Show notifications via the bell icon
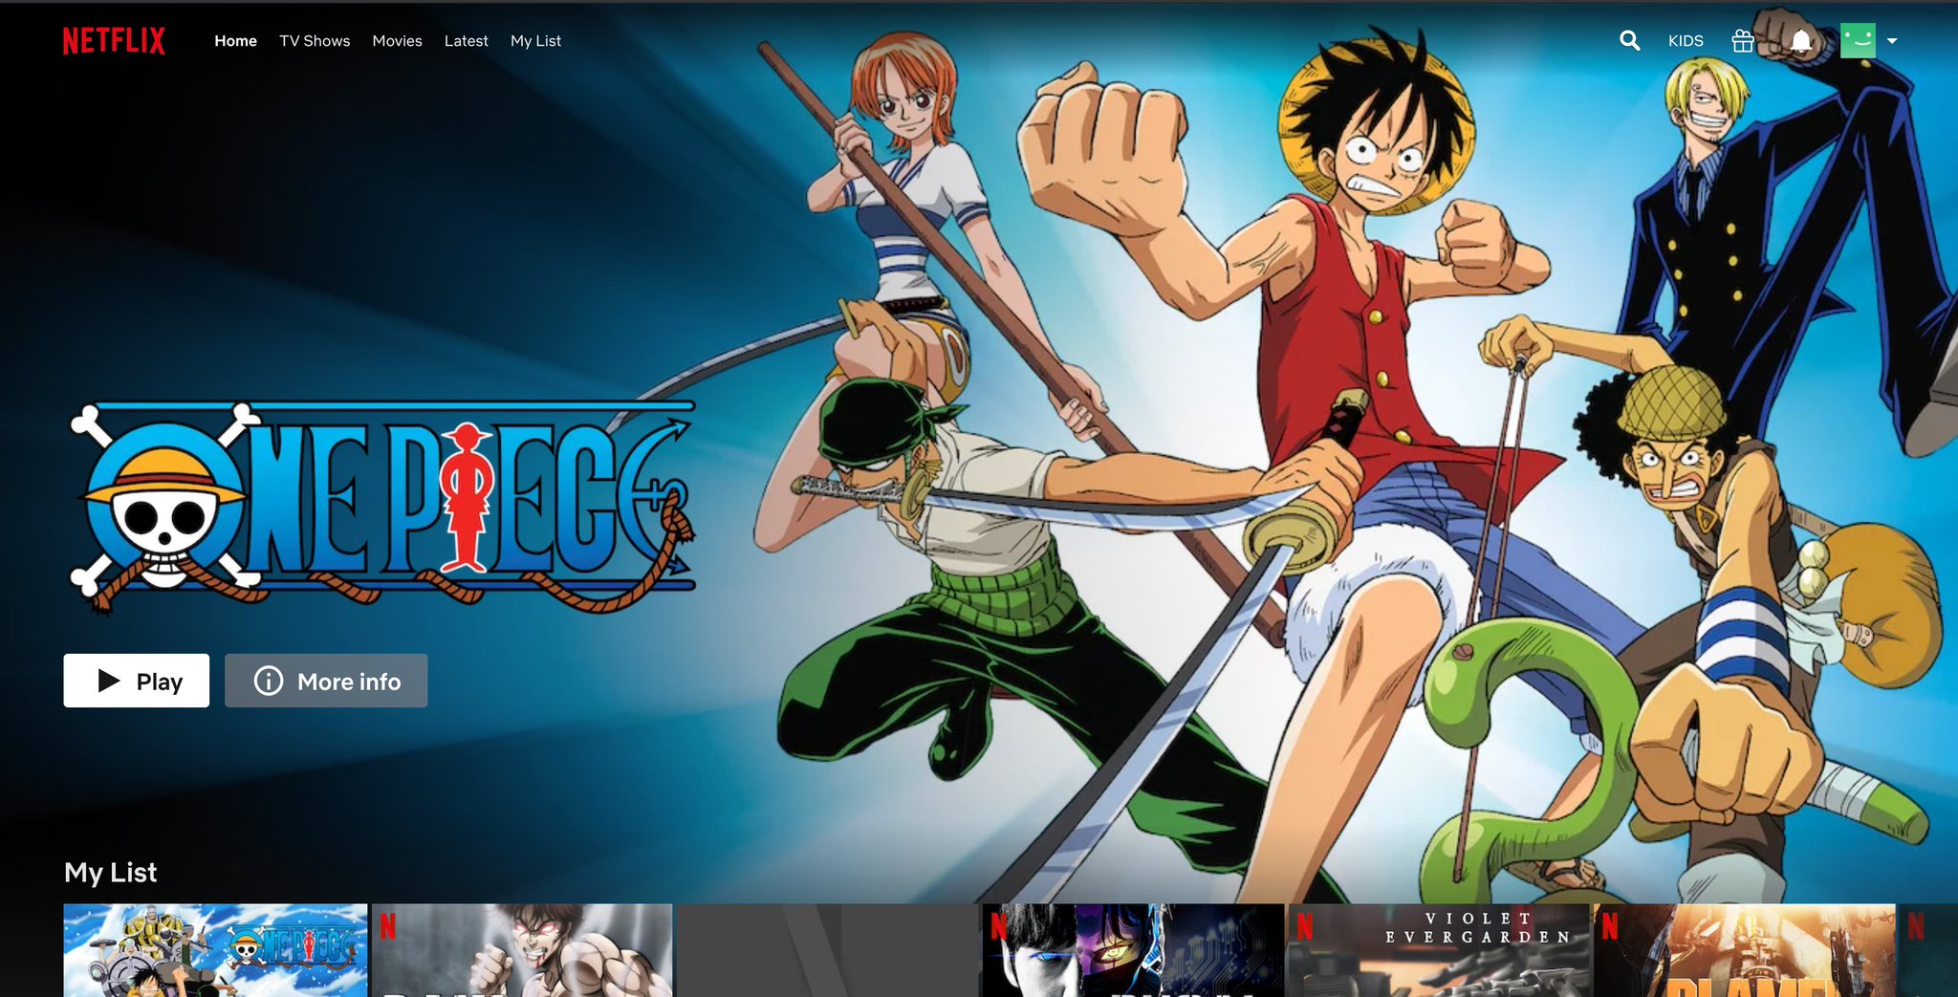 pos(1801,40)
